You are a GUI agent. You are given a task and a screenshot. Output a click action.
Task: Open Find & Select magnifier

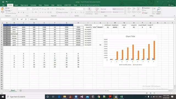(159, 11)
